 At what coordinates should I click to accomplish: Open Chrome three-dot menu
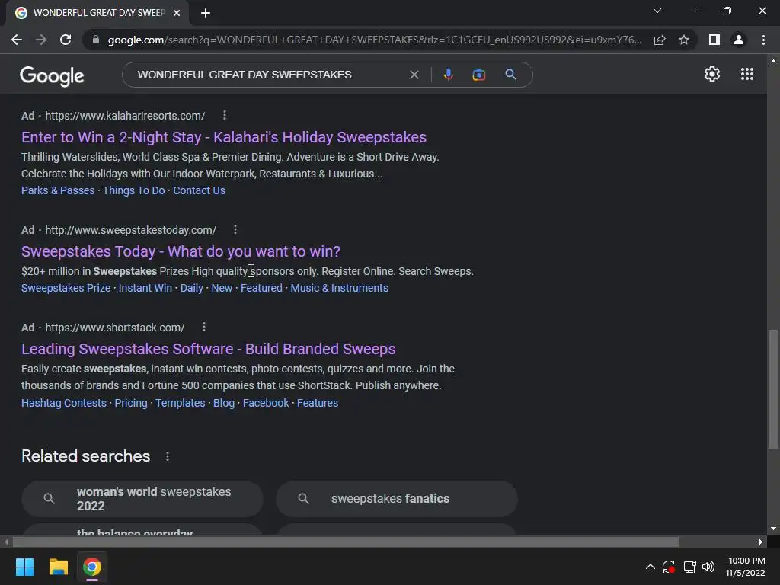click(763, 40)
